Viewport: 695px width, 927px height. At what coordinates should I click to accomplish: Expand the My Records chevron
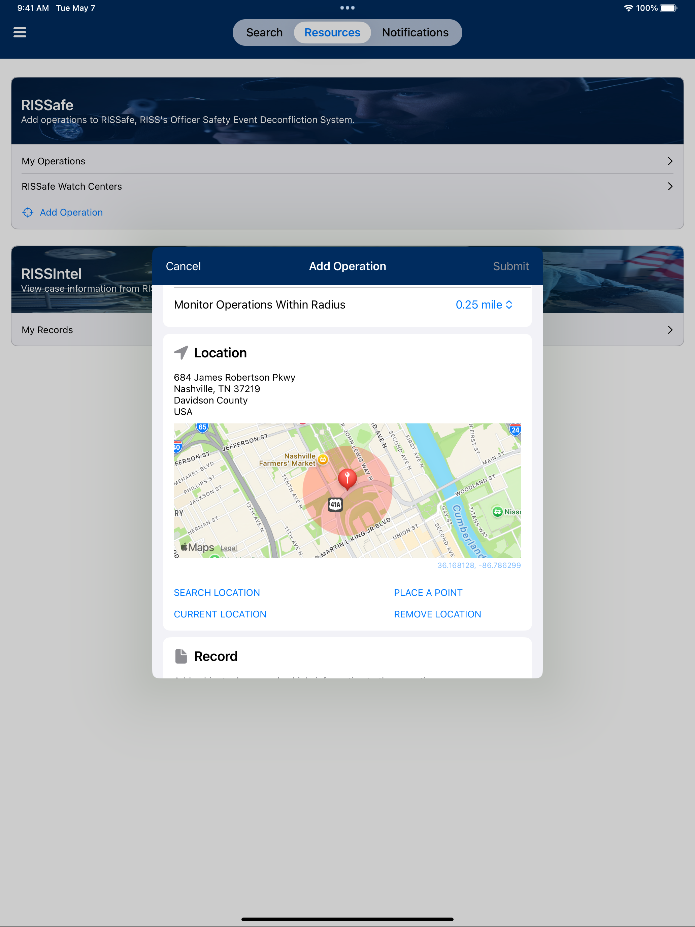coord(670,330)
